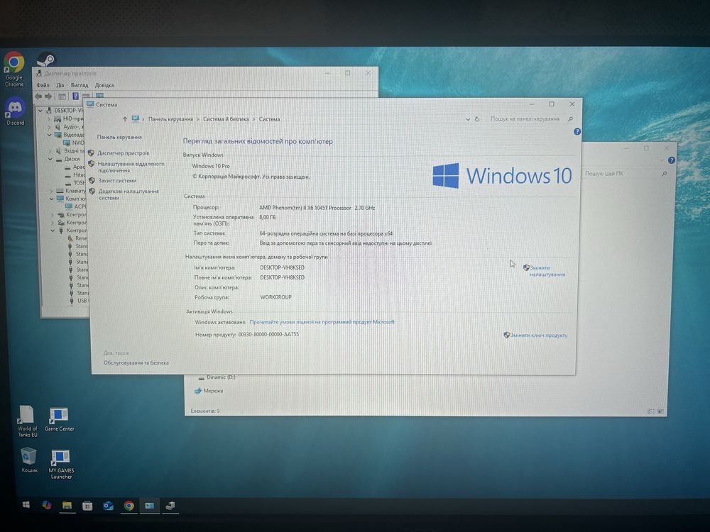The height and width of the screenshot is (532, 710).
Task: Click Панель керування home link in sidebar
Action: pos(119,137)
